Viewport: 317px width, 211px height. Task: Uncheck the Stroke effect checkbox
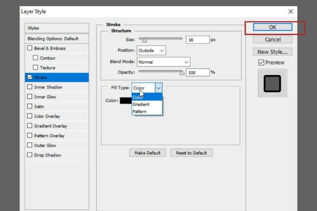pyautogui.click(x=30, y=77)
